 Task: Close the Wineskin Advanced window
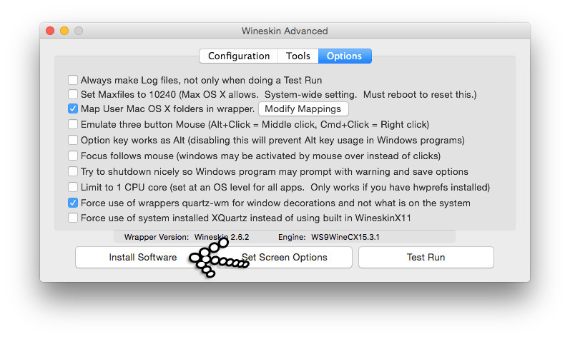(x=50, y=31)
